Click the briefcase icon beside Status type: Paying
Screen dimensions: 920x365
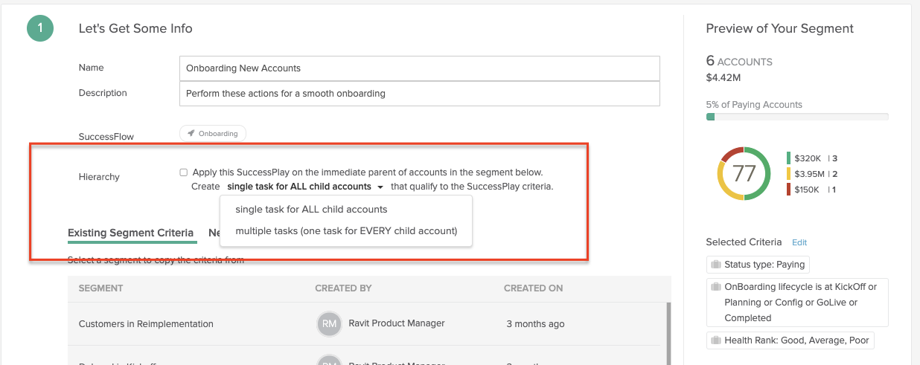coord(716,264)
